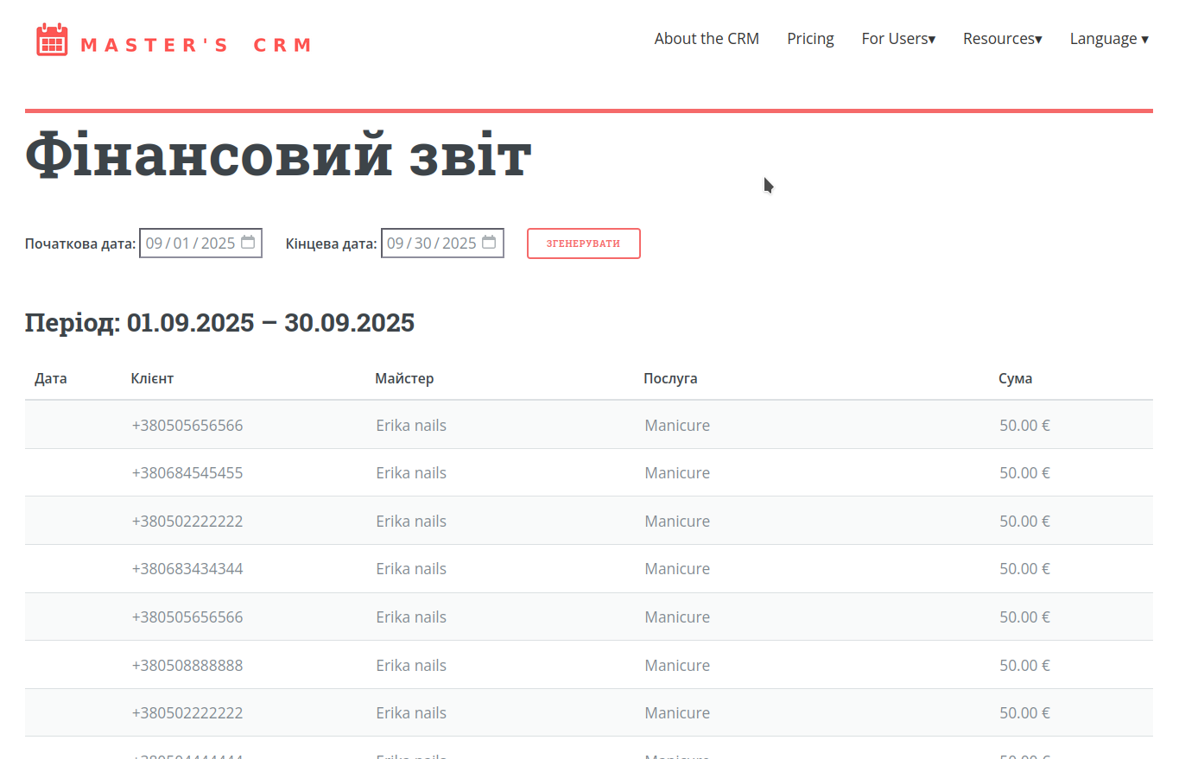Click the day field in Кінцева дата
Viewport: 1179px width, 759px height.
422,244
